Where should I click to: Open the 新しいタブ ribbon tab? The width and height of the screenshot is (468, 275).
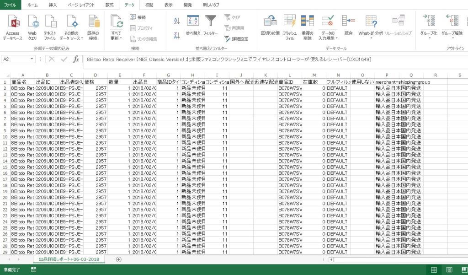211,5
